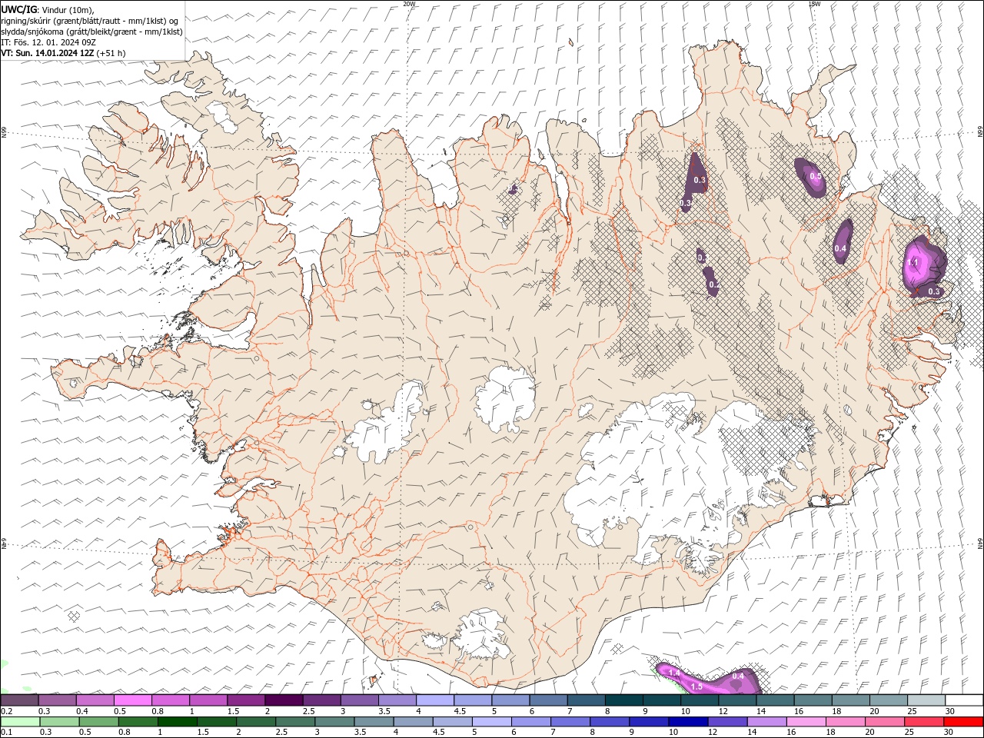The height and width of the screenshot is (738, 984).
Task: Click the 7 blue rain scale swatch
Action: point(570,722)
